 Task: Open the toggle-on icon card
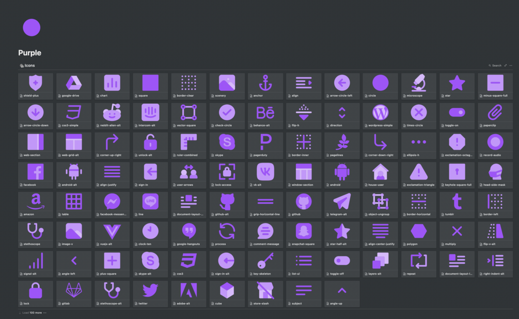[x=457, y=116]
